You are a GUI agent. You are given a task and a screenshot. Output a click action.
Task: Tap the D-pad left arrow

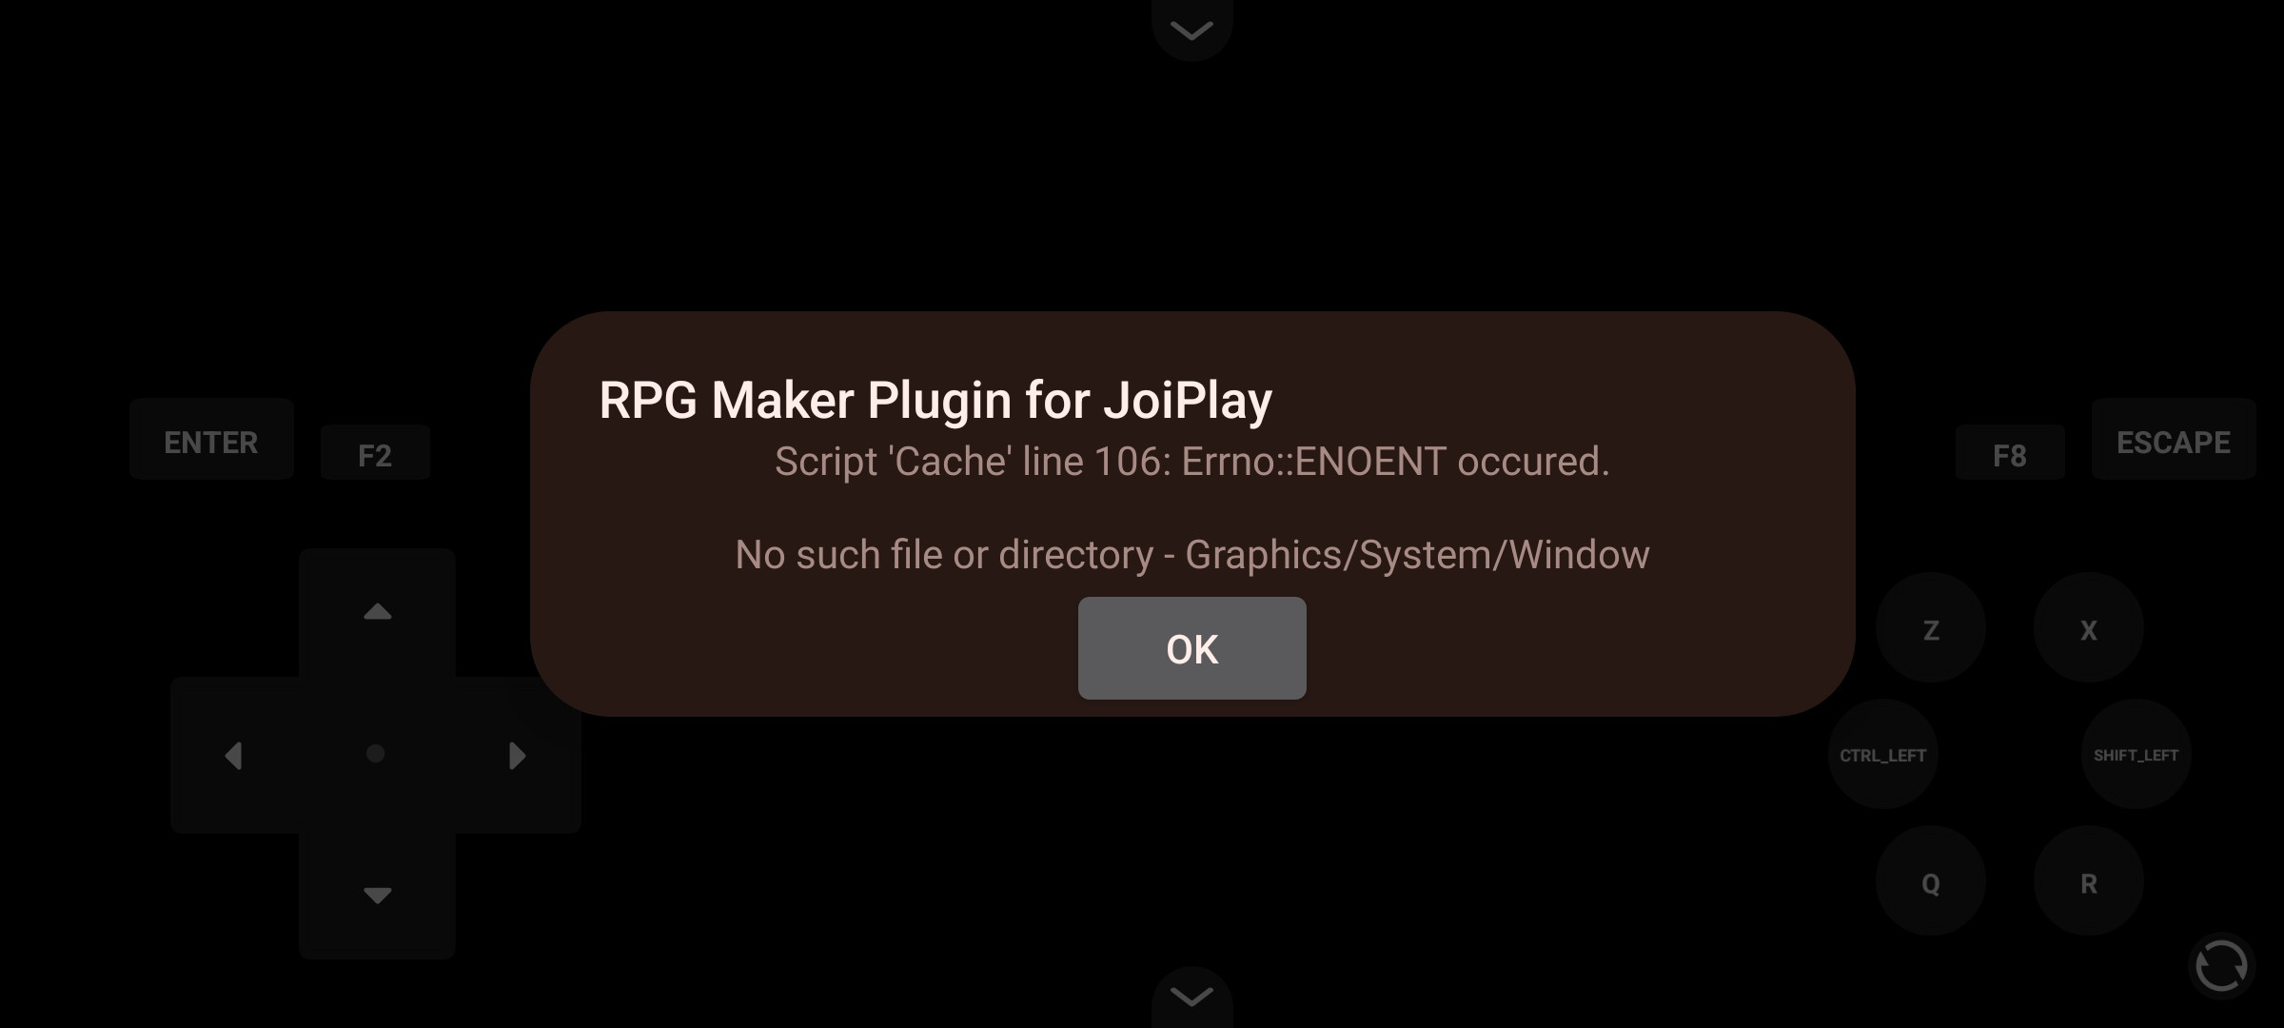click(x=234, y=756)
